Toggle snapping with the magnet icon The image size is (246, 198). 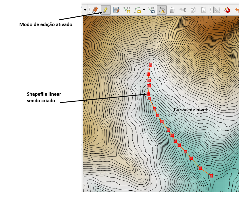click(227, 10)
